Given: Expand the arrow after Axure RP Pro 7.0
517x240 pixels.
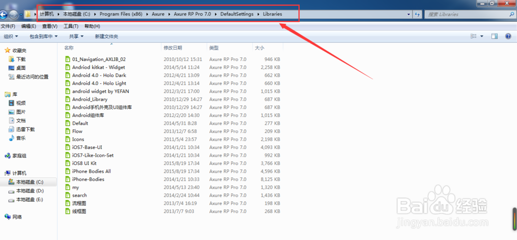Looking at the screenshot, I should (x=216, y=14).
